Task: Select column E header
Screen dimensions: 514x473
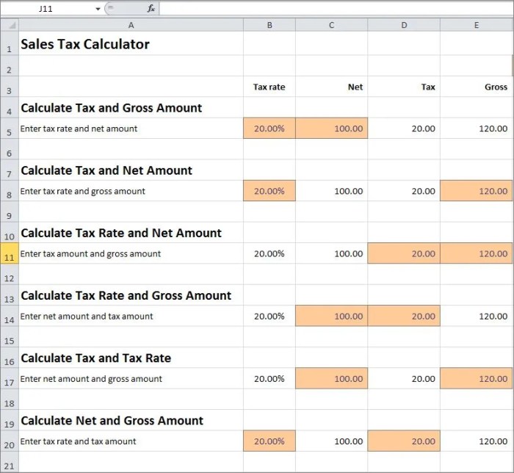Action: tap(477, 25)
